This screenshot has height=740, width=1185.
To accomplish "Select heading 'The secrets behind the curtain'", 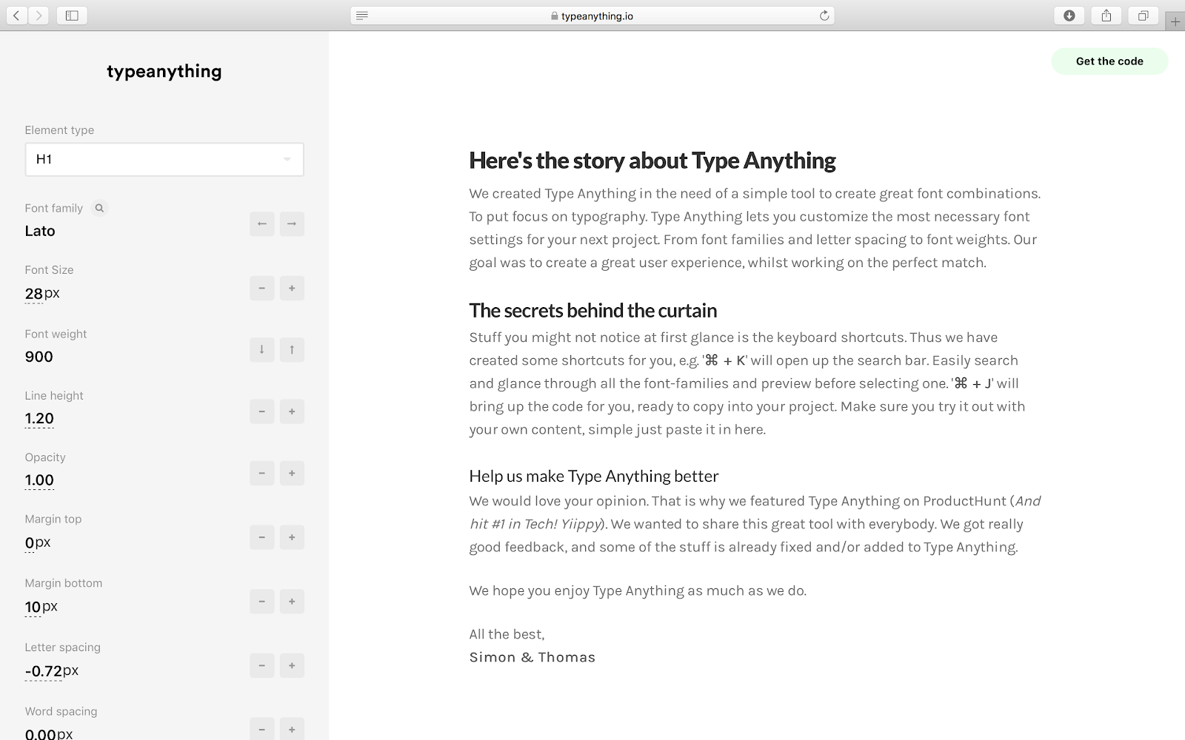I will 593,311.
